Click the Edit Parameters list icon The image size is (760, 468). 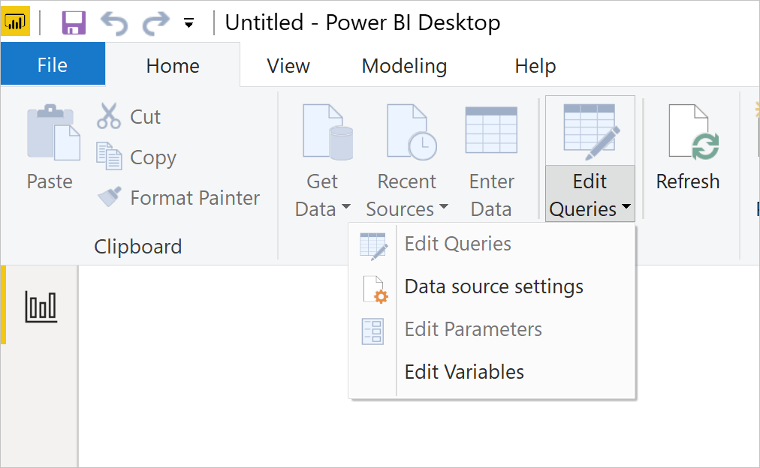click(x=372, y=331)
